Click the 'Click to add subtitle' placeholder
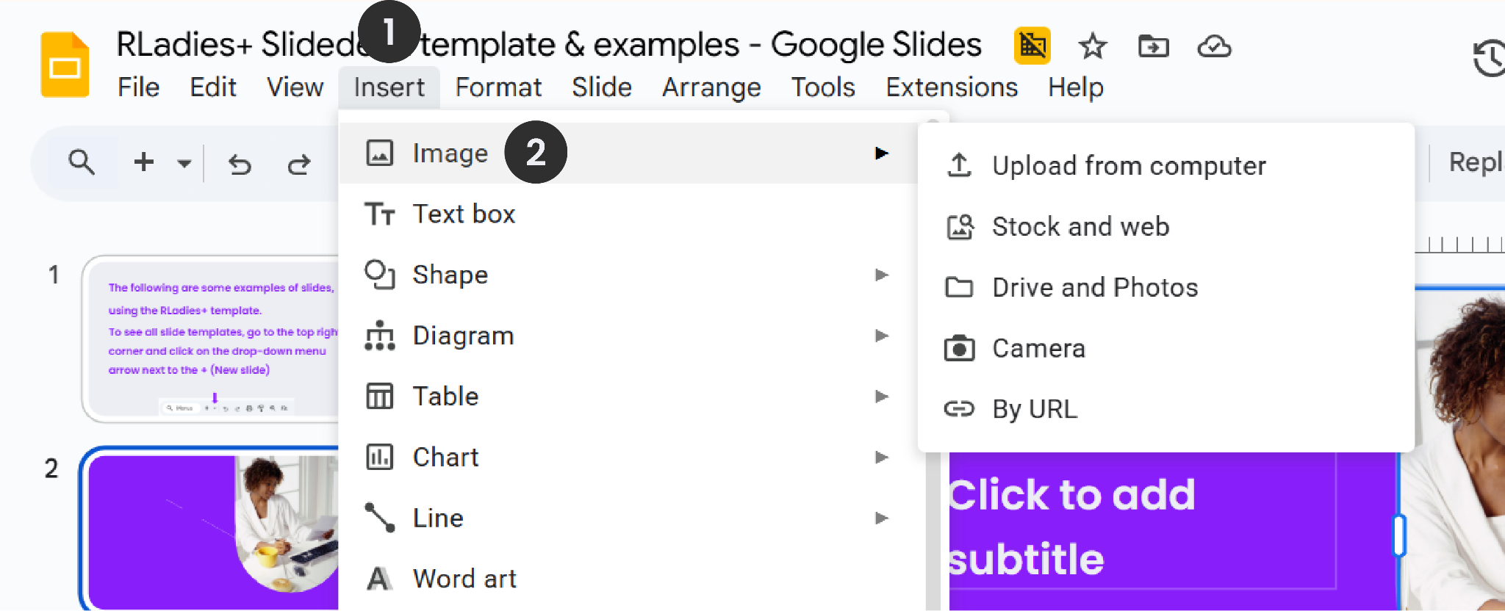This screenshot has height=611, width=1505. coord(1143,526)
